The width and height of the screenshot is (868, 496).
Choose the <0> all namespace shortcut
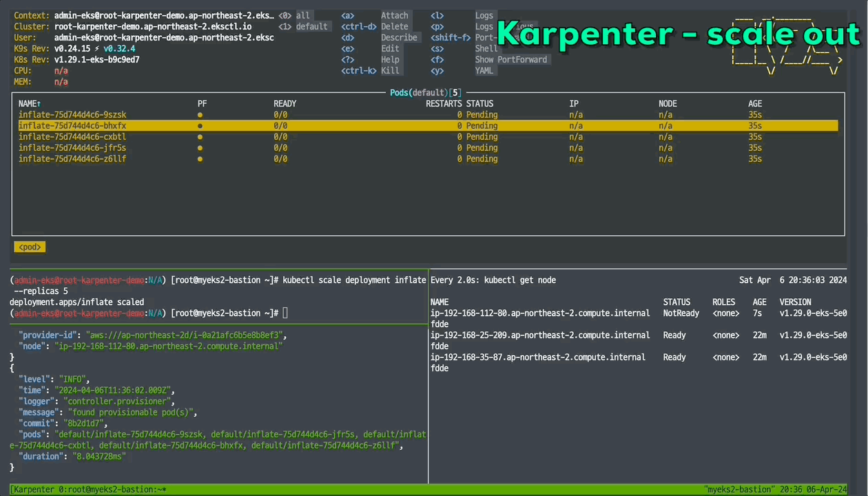(294, 15)
